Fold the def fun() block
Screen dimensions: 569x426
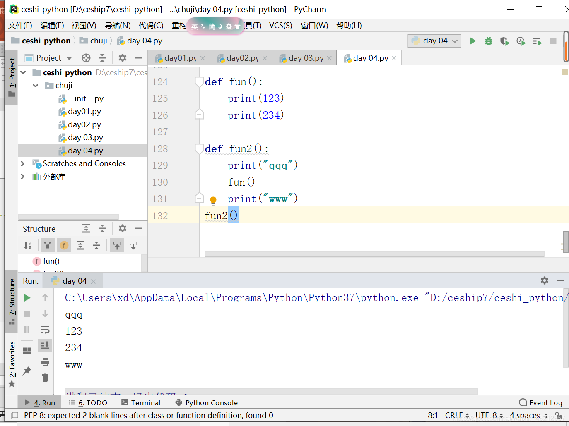(x=199, y=81)
